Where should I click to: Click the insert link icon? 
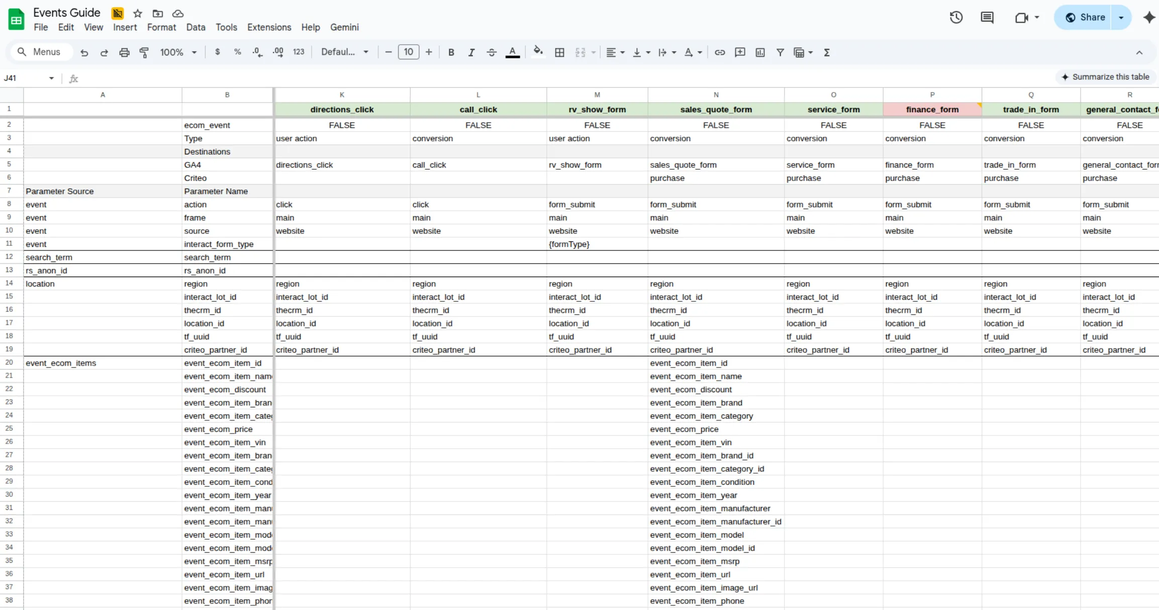pos(720,52)
